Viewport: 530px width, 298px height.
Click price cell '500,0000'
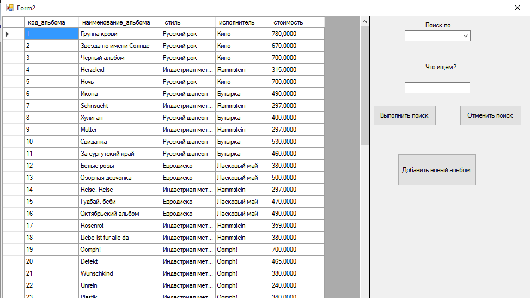coord(297,178)
